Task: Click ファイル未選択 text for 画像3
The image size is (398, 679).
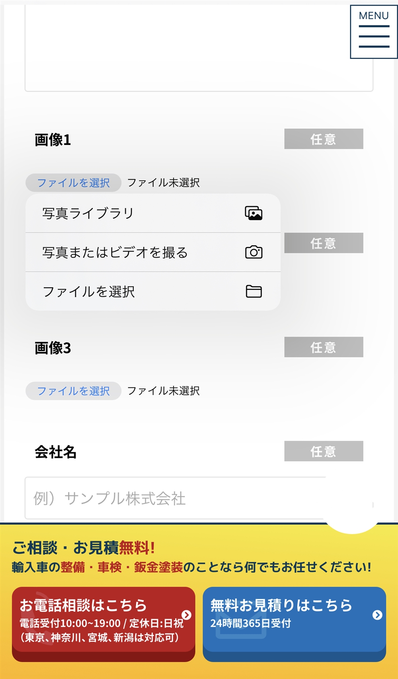Action: [x=163, y=391]
